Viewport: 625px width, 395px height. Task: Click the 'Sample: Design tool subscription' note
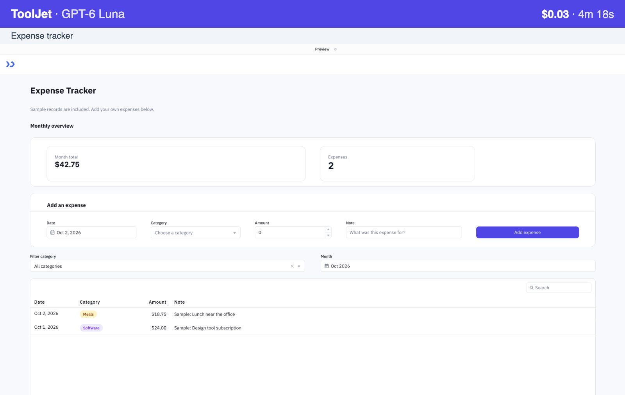point(207,328)
